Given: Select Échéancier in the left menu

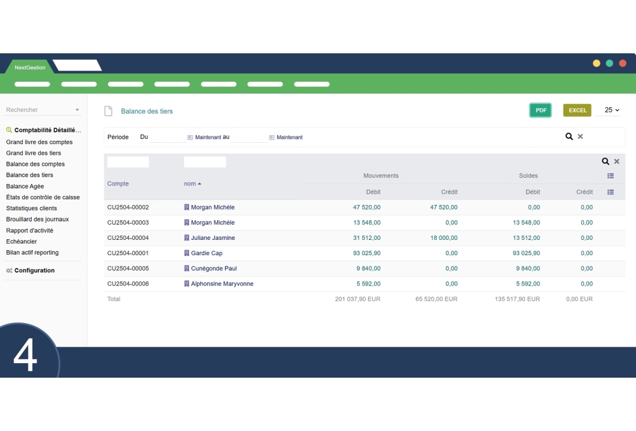Looking at the screenshot, I should [22, 241].
